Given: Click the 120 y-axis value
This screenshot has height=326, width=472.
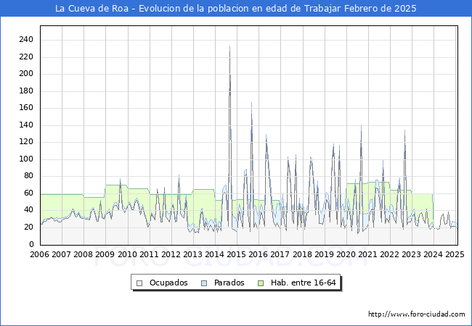Looking at the screenshot, I should click(26, 142).
